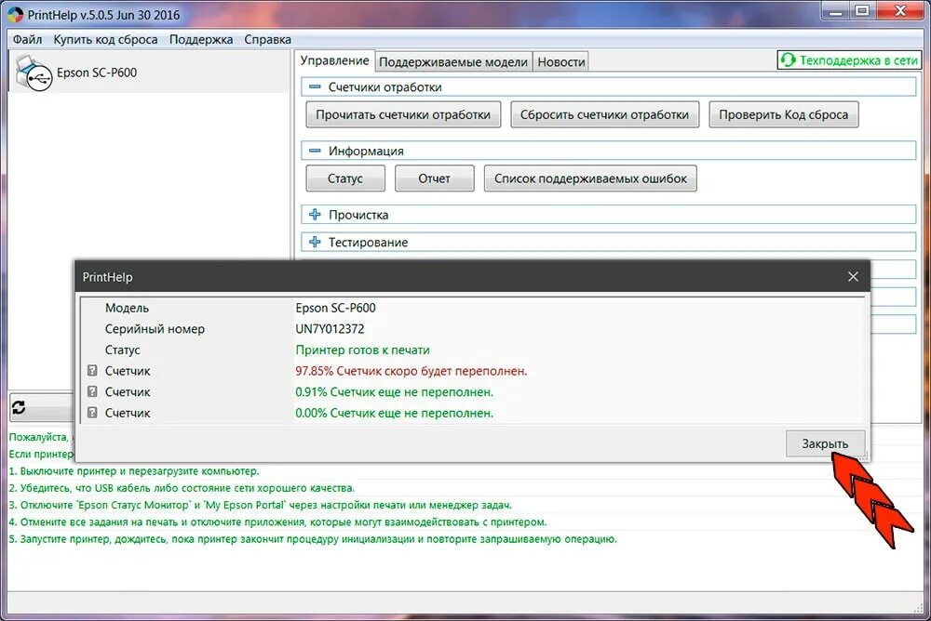This screenshot has height=621, width=931.
Task: Click the Закрыть button in dialog
Action: tap(825, 443)
